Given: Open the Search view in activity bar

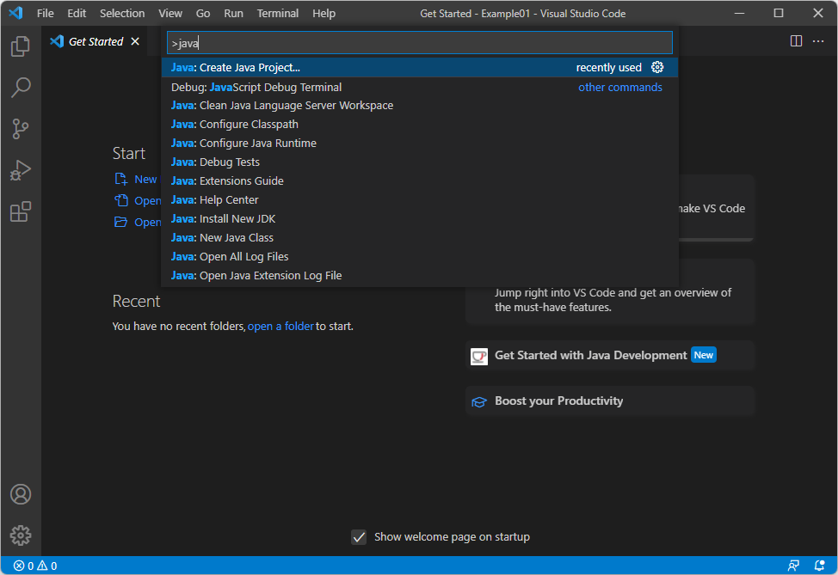Looking at the screenshot, I should [21, 87].
